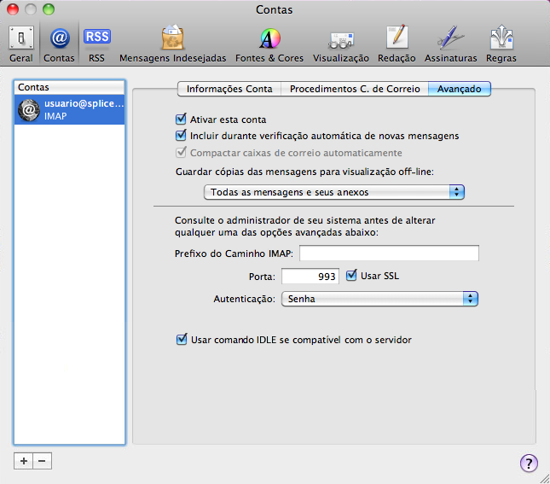Image resolution: width=550 pixels, height=484 pixels.
Task: Open the Redação preferences pane
Action: click(397, 44)
